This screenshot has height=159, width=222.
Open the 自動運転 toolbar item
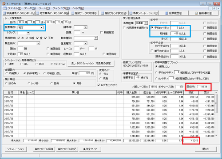pos(203,13)
